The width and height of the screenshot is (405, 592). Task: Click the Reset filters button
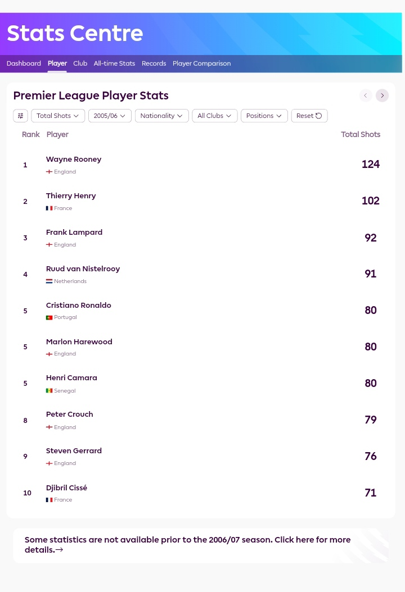pos(309,116)
